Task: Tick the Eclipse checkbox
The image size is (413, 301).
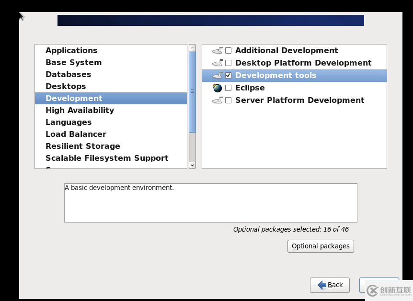Action: tap(229, 88)
